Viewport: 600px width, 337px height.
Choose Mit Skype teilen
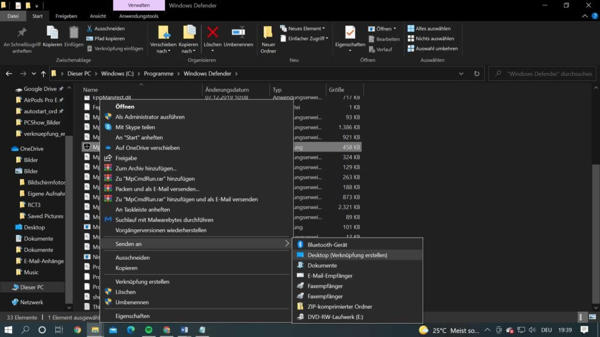[x=196, y=127]
